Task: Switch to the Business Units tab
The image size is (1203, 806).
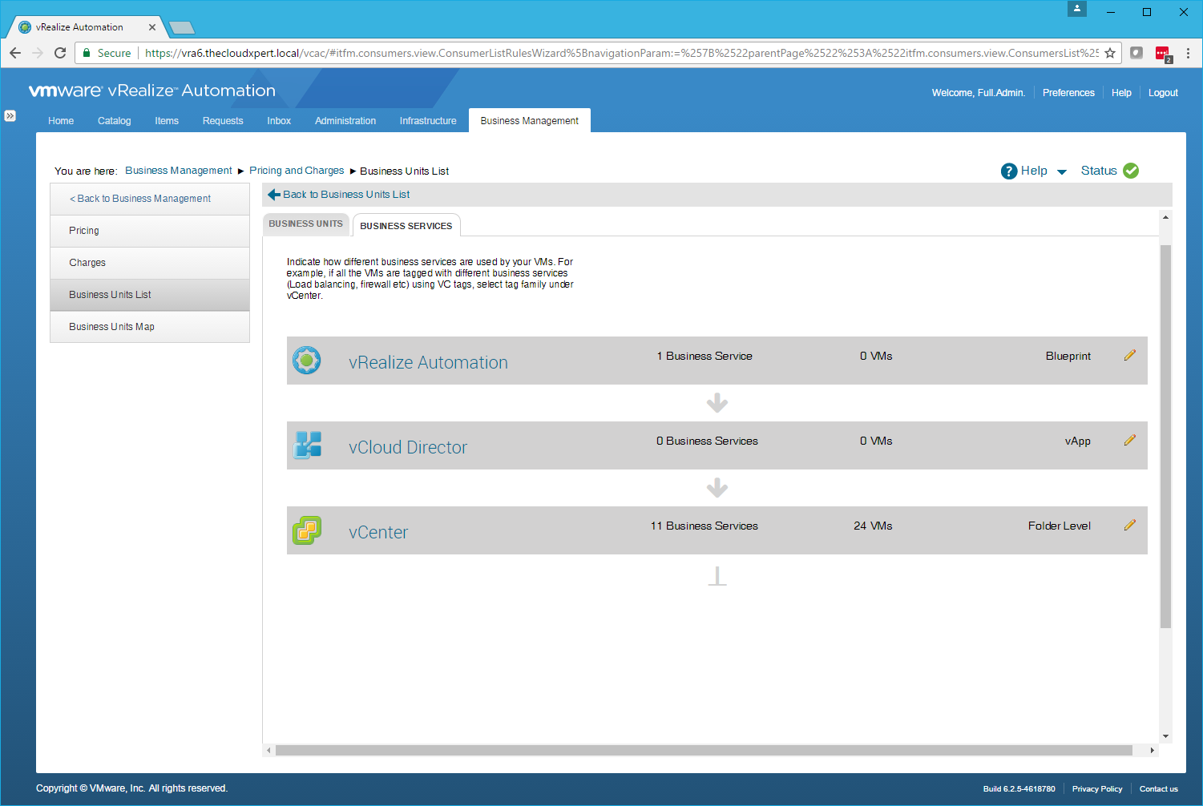Action: [305, 224]
